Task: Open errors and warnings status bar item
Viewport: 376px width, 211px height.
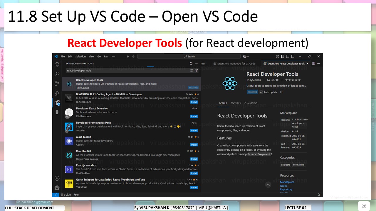Action: click(x=66, y=195)
